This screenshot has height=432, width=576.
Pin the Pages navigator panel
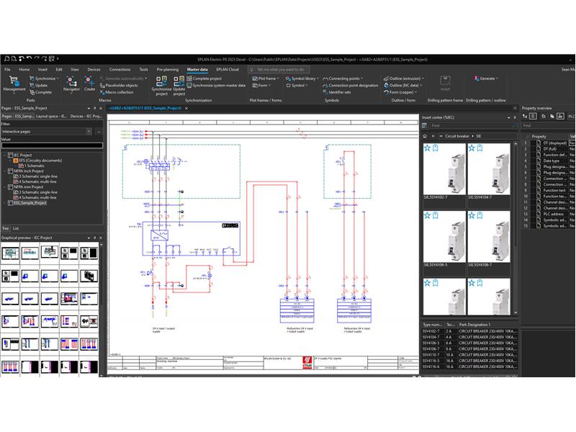coord(94,109)
